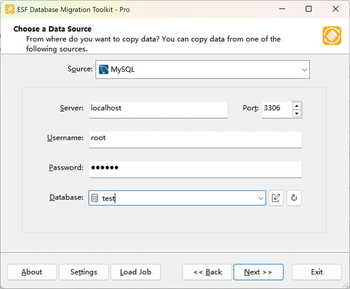Open the About dialog
The image size is (350, 289).
point(32,272)
